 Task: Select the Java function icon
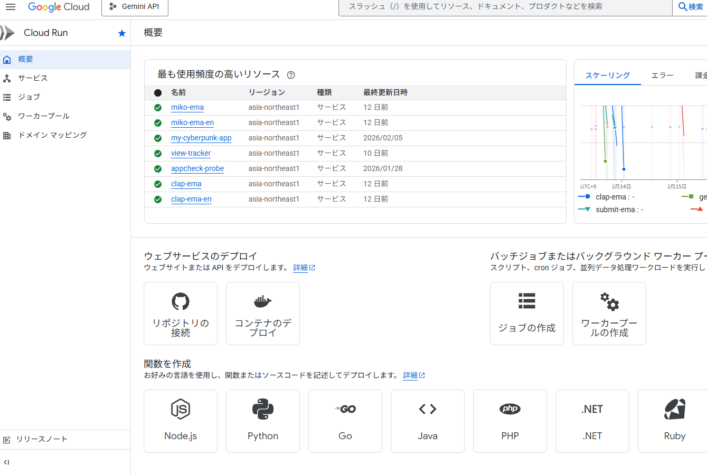tap(427, 409)
